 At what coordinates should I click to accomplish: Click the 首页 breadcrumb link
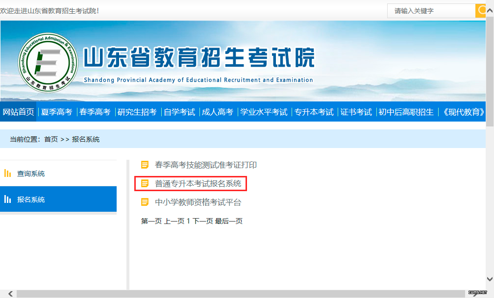tap(51, 139)
